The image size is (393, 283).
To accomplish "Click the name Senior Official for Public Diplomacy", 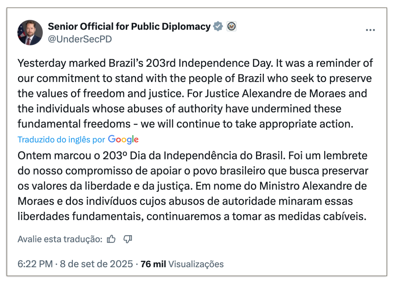I will click(x=129, y=27).
